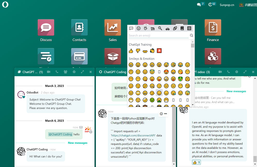
Task: Start voice call in ChatGPT odoo chat
Action: (x=228, y=72)
